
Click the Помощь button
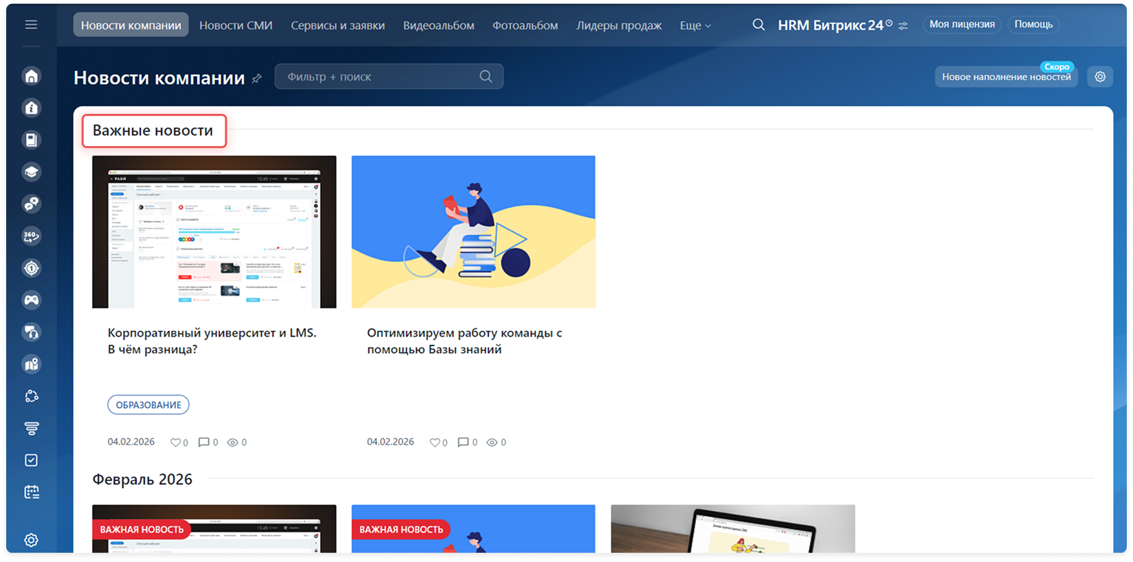(x=1033, y=25)
